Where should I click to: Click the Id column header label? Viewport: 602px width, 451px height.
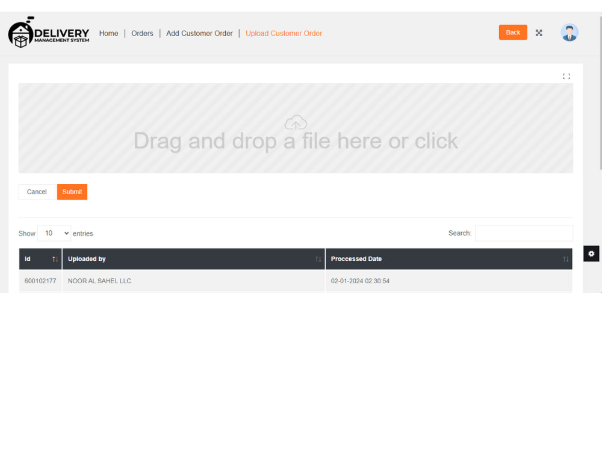pyautogui.click(x=28, y=259)
